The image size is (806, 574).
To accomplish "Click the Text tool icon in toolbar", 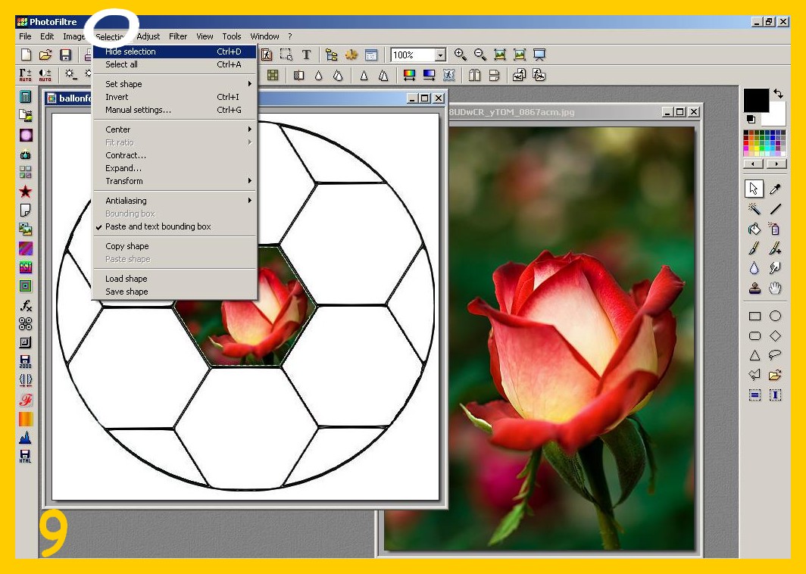I will 306,55.
